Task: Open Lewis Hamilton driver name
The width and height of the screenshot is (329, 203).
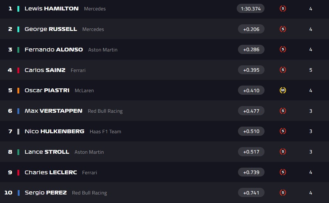Action: [52, 9]
